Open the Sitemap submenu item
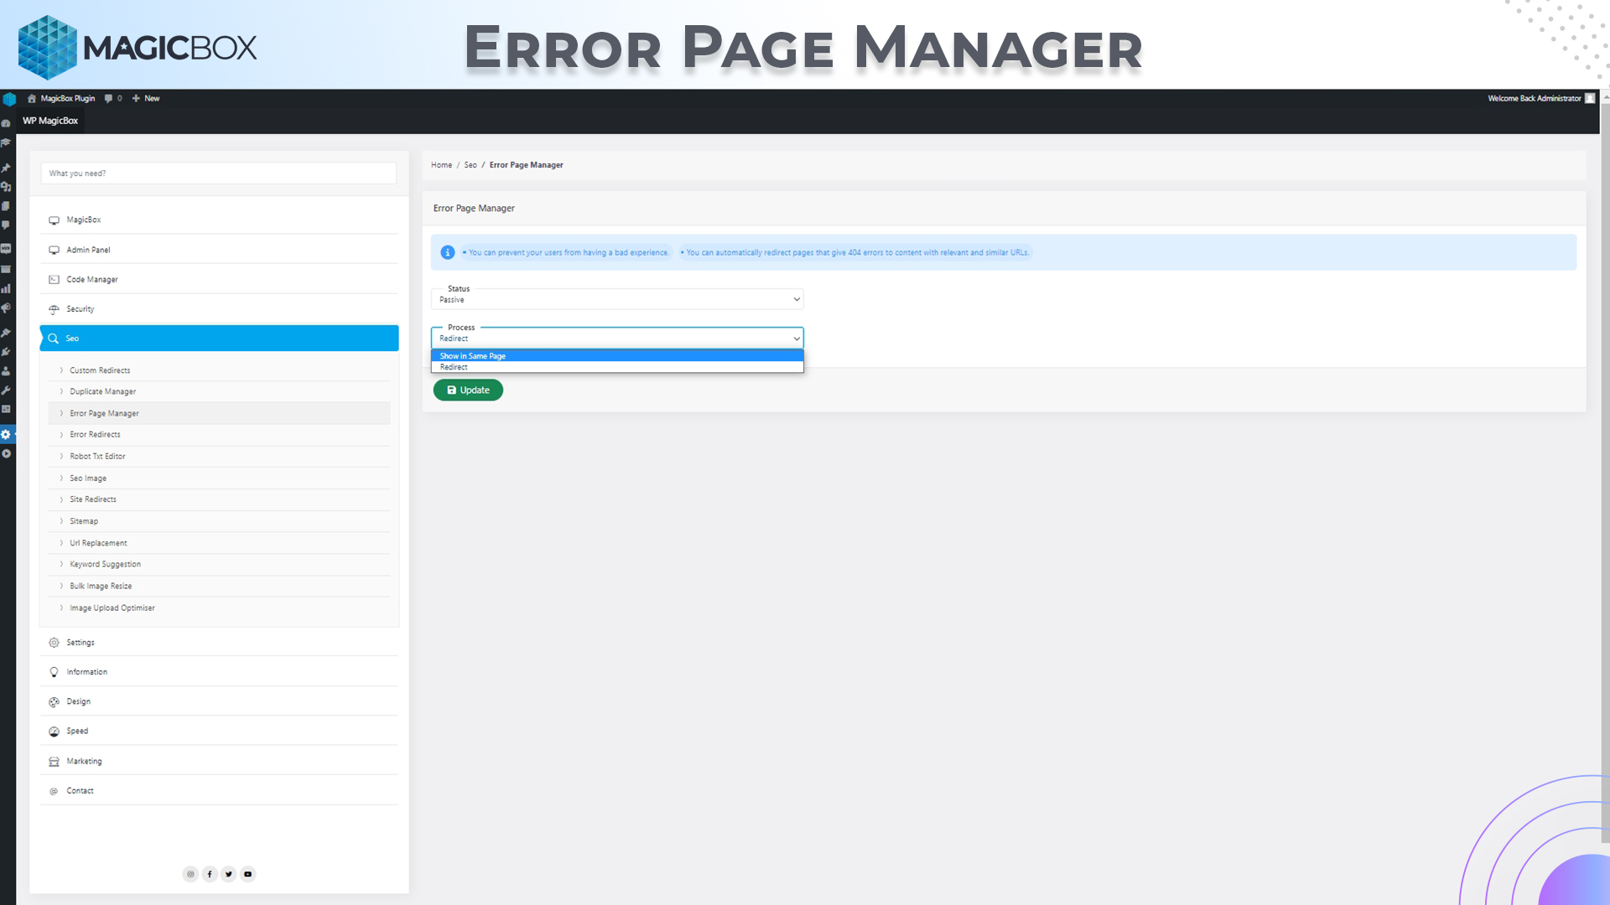Screen dimensions: 1610x905 219,521
